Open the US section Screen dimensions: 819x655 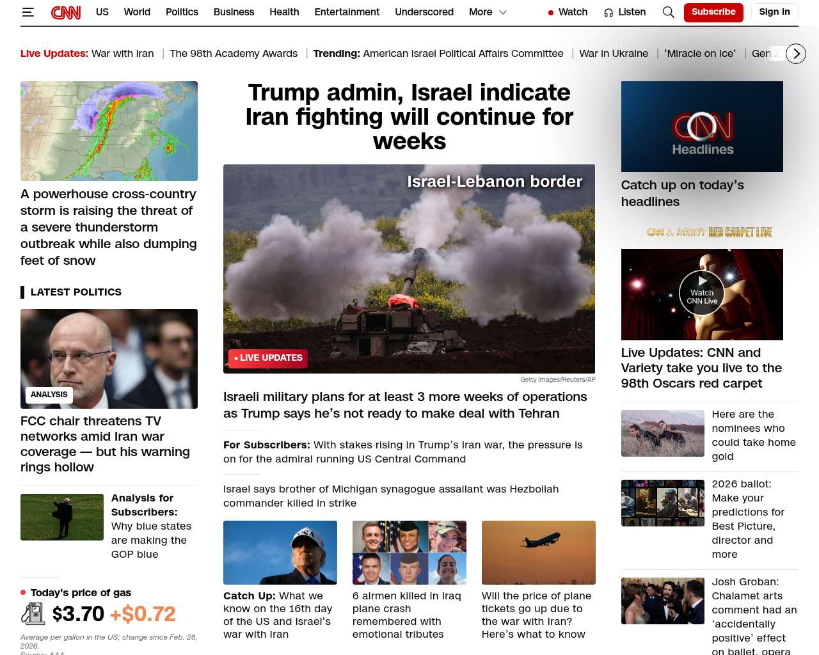[102, 12]
